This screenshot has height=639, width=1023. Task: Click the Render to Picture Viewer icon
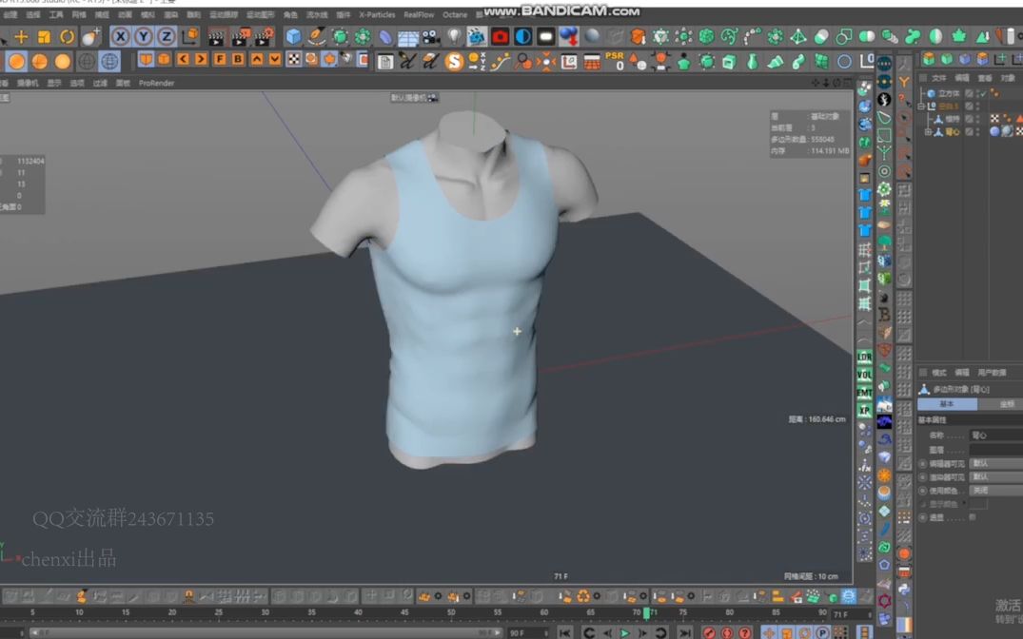pyautogui.click(x=236, y=38)
